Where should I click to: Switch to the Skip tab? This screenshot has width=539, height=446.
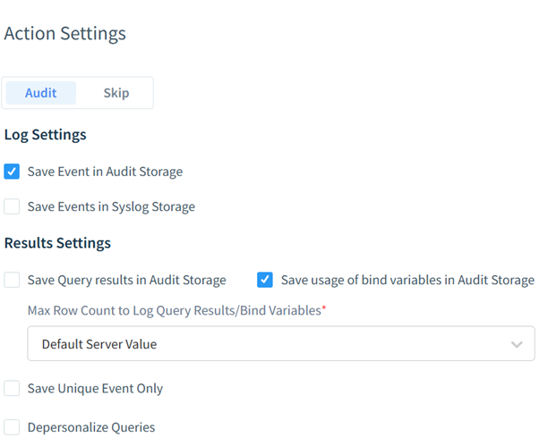click(x=116, y=93)
